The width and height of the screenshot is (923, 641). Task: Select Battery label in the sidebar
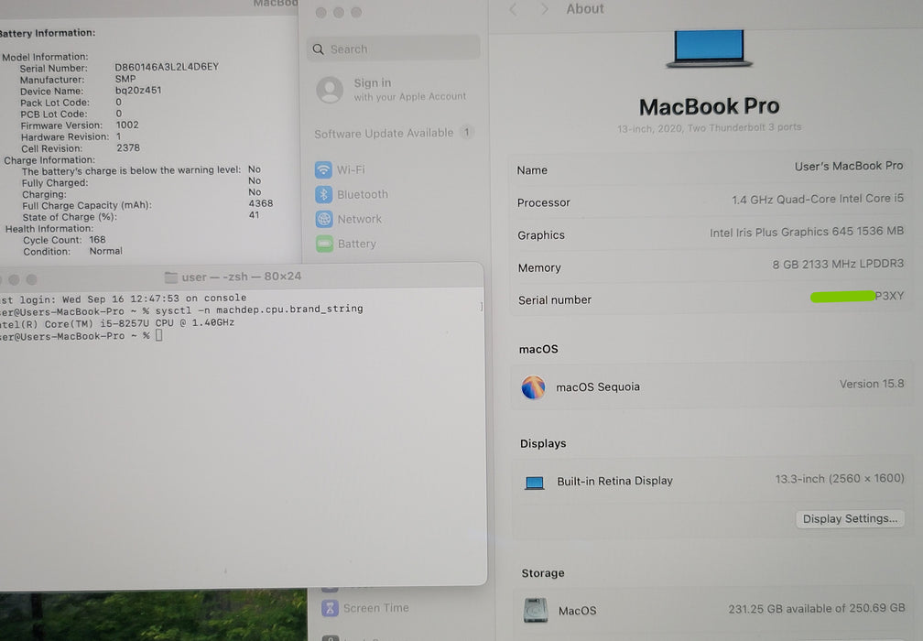[x=357, y=244]
